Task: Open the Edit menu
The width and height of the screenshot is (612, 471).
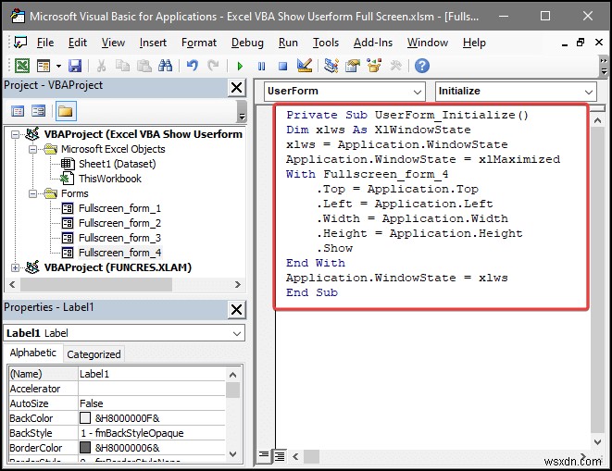Action: pyautogui.click(x=77, y=43)
